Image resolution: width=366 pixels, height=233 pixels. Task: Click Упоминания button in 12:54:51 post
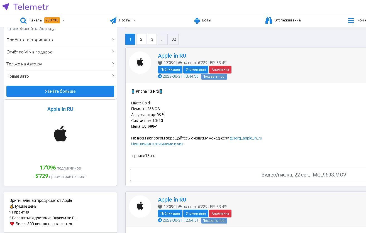click(196, 214)
